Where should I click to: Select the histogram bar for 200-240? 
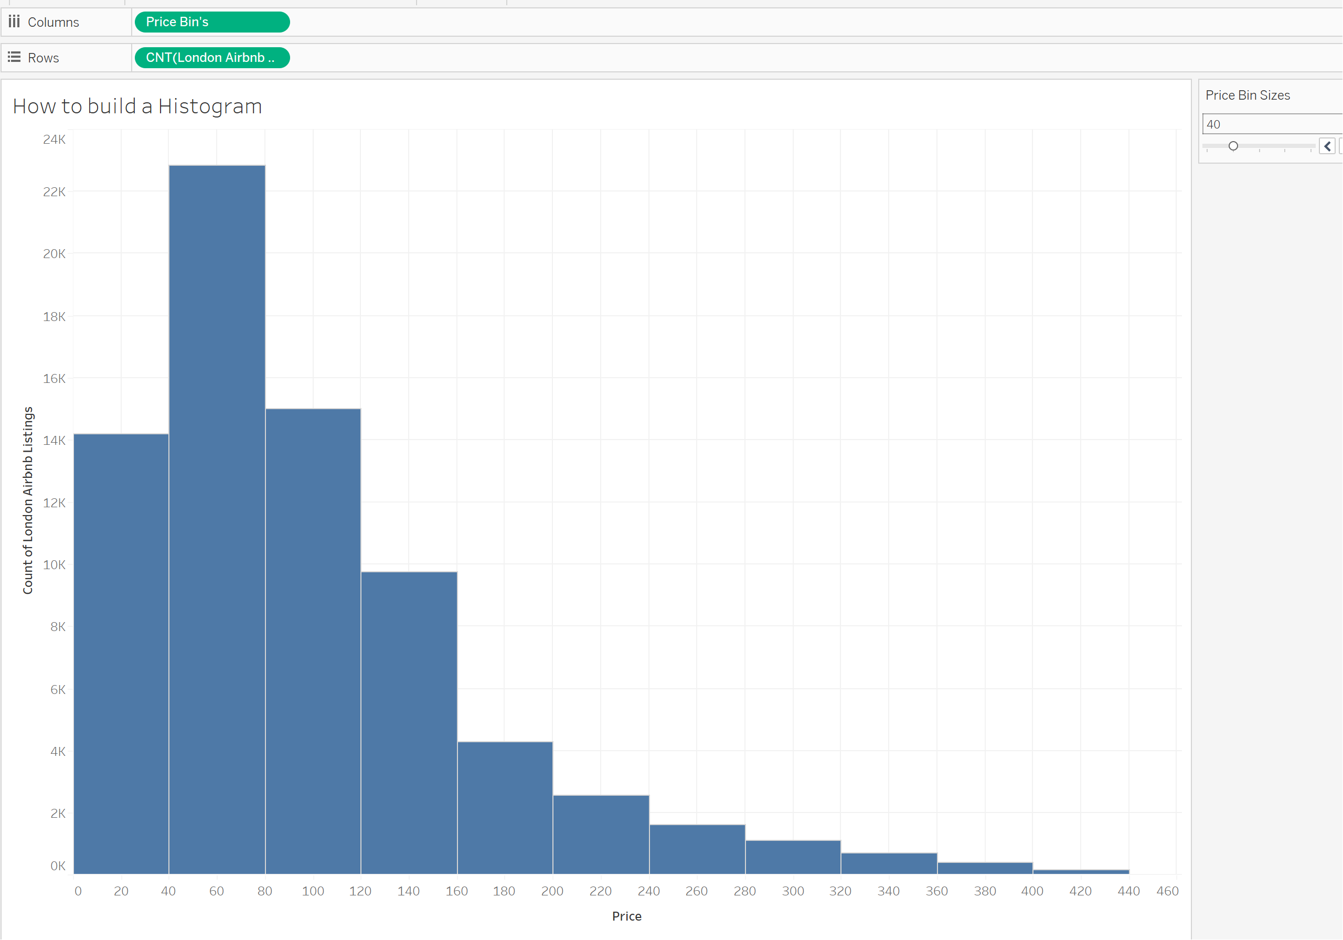pos(601,835)
